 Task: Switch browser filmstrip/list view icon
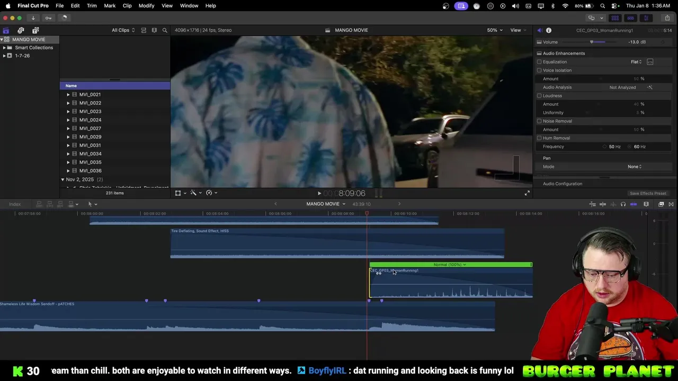[154, 30]
